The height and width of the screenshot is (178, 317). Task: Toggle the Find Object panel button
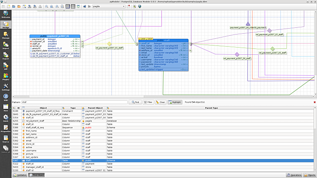[36, 175]
